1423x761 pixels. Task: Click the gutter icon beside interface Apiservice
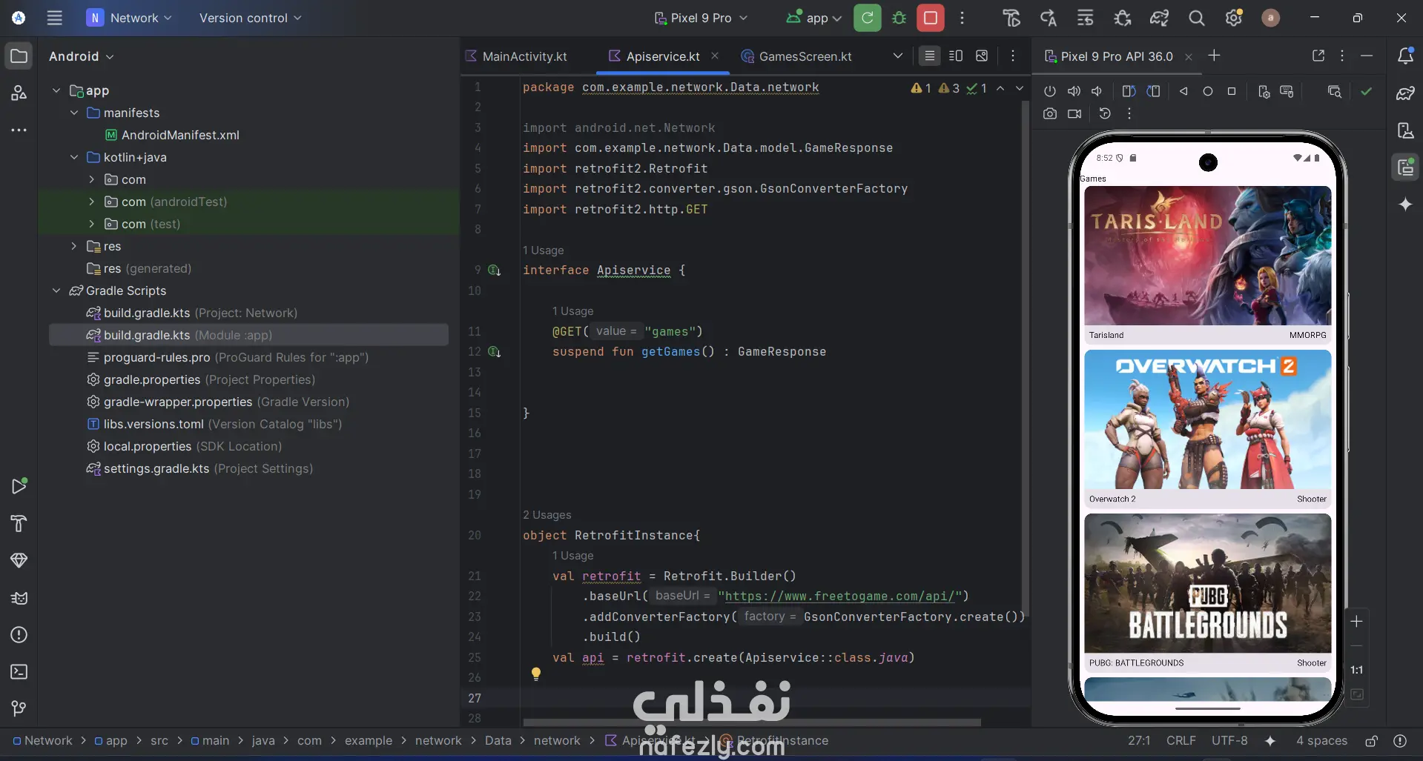pyautogui.click(x=495, y=270)
